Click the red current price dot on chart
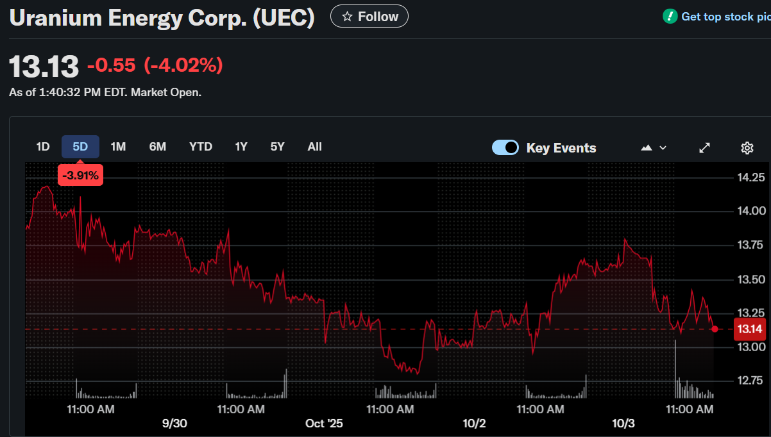Viewport: 771px width, 437px height. [715, 329]
